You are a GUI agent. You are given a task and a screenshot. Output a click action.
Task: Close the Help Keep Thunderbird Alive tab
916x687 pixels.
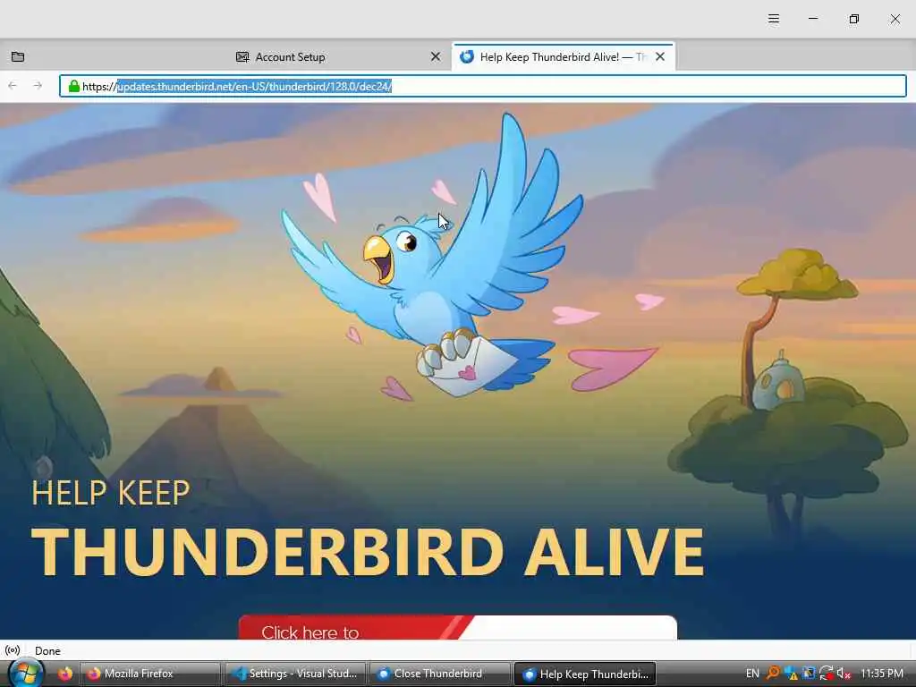[660, 56]
